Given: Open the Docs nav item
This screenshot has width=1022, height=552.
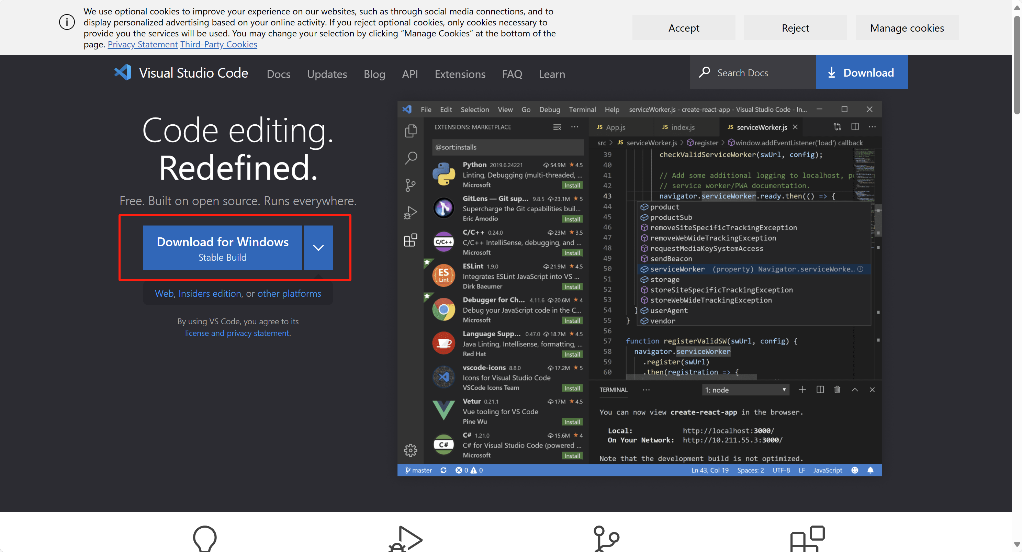Looking at the screenshot, I should click(279, 74).
